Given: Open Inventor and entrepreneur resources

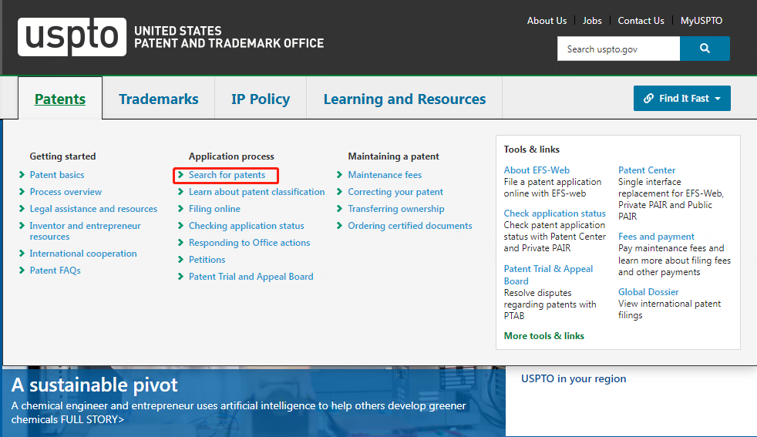Looking at the screenshot, I should (85, 230).
